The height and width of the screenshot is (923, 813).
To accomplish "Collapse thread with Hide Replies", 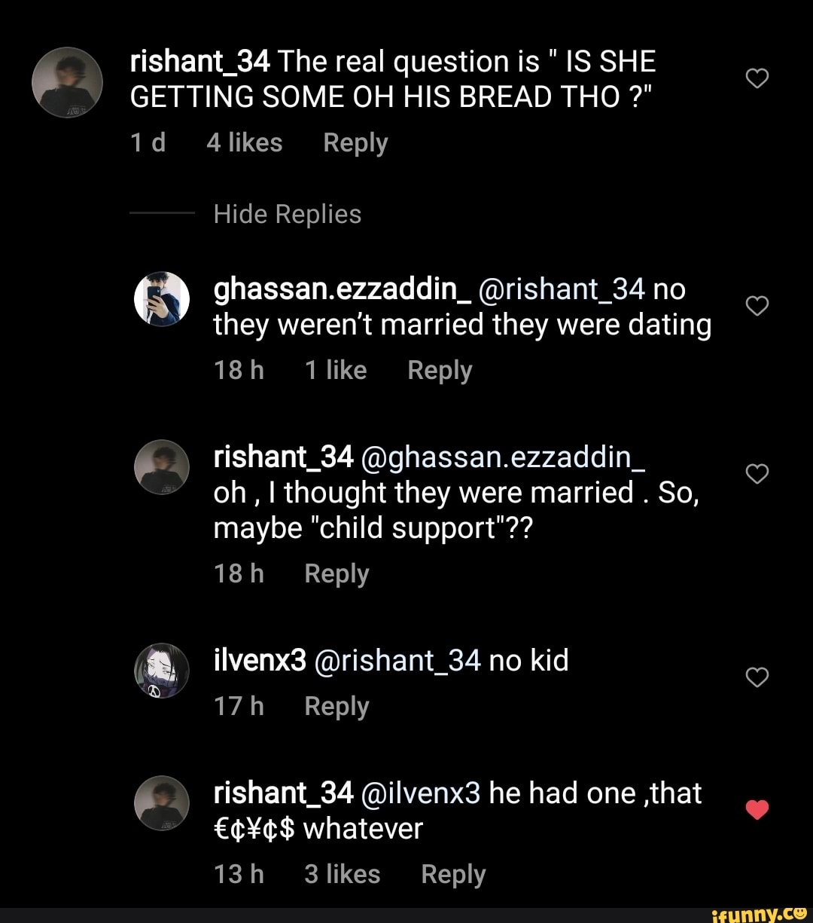I will [287, 215].
